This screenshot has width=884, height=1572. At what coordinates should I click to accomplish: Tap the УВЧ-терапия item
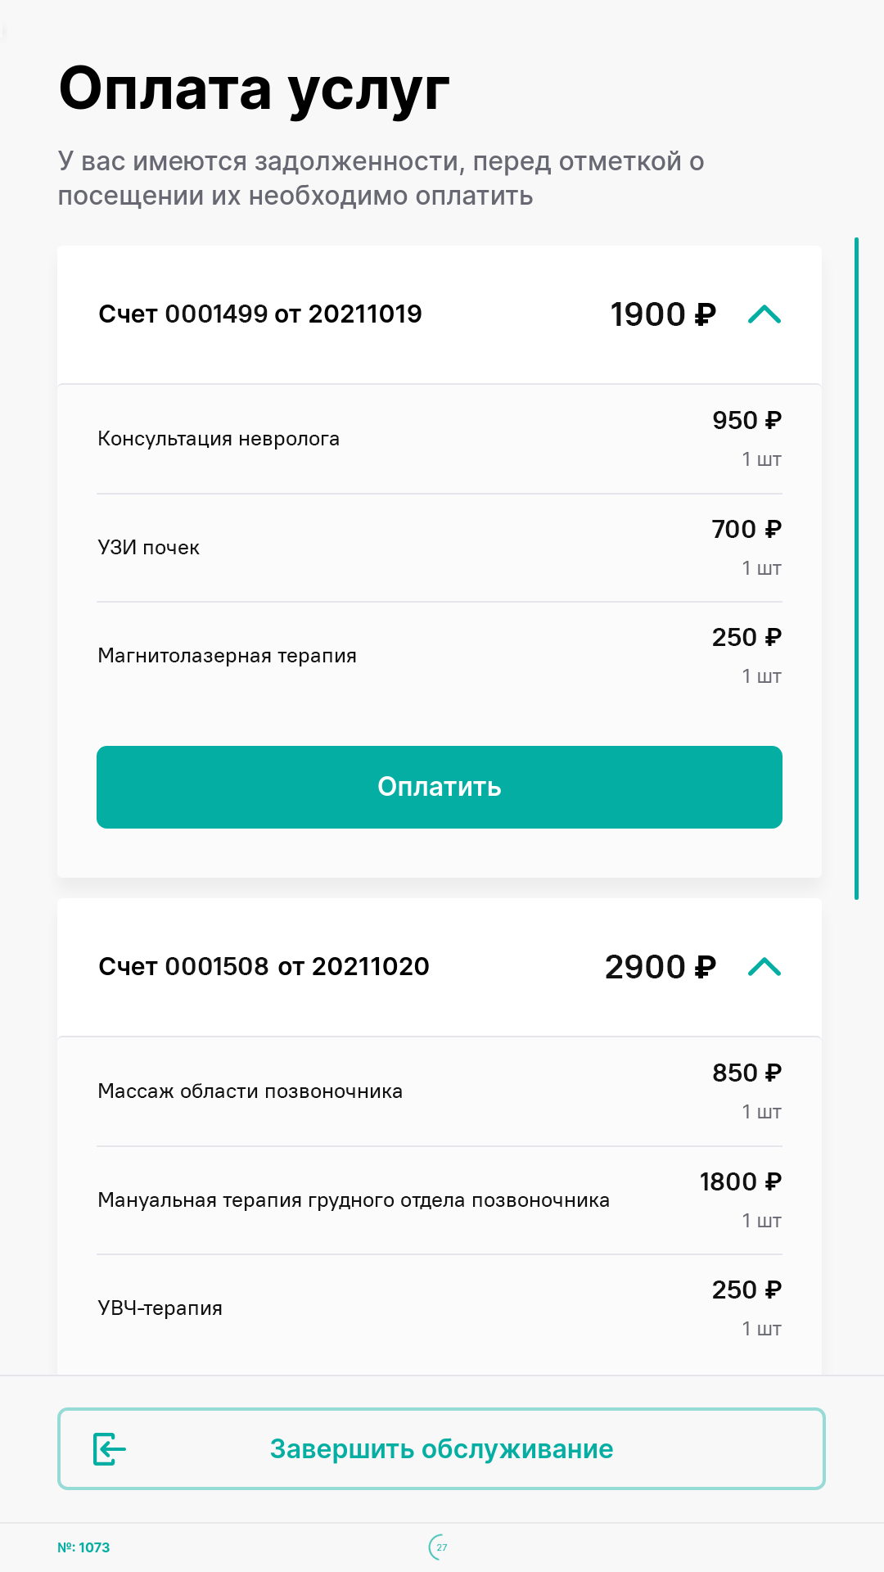160,1308
